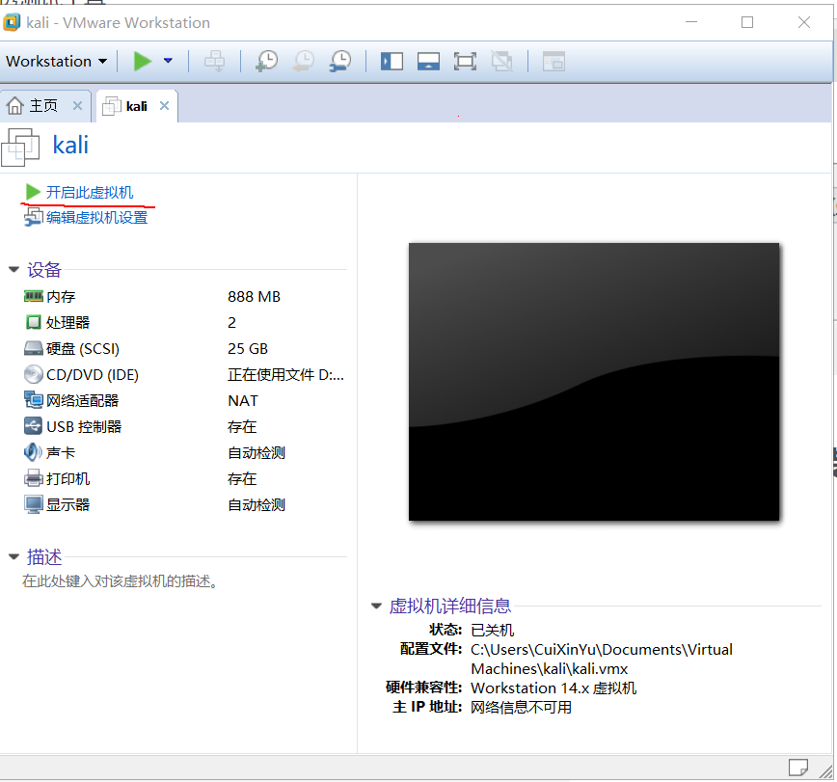Screen dimensions: 837x782
Task: Click the network adapter icon
Action: (x=33, y=400)
